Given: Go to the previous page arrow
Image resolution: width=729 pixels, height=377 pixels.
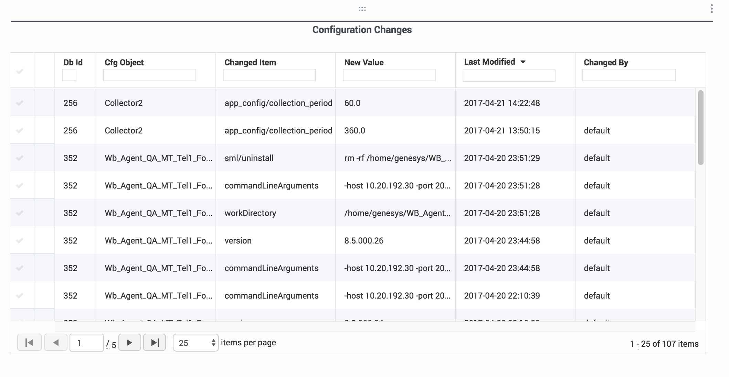Looking at the screenshot, I should pos(56,343).
